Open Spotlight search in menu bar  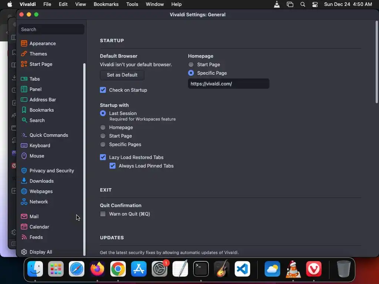coord(303,4)
